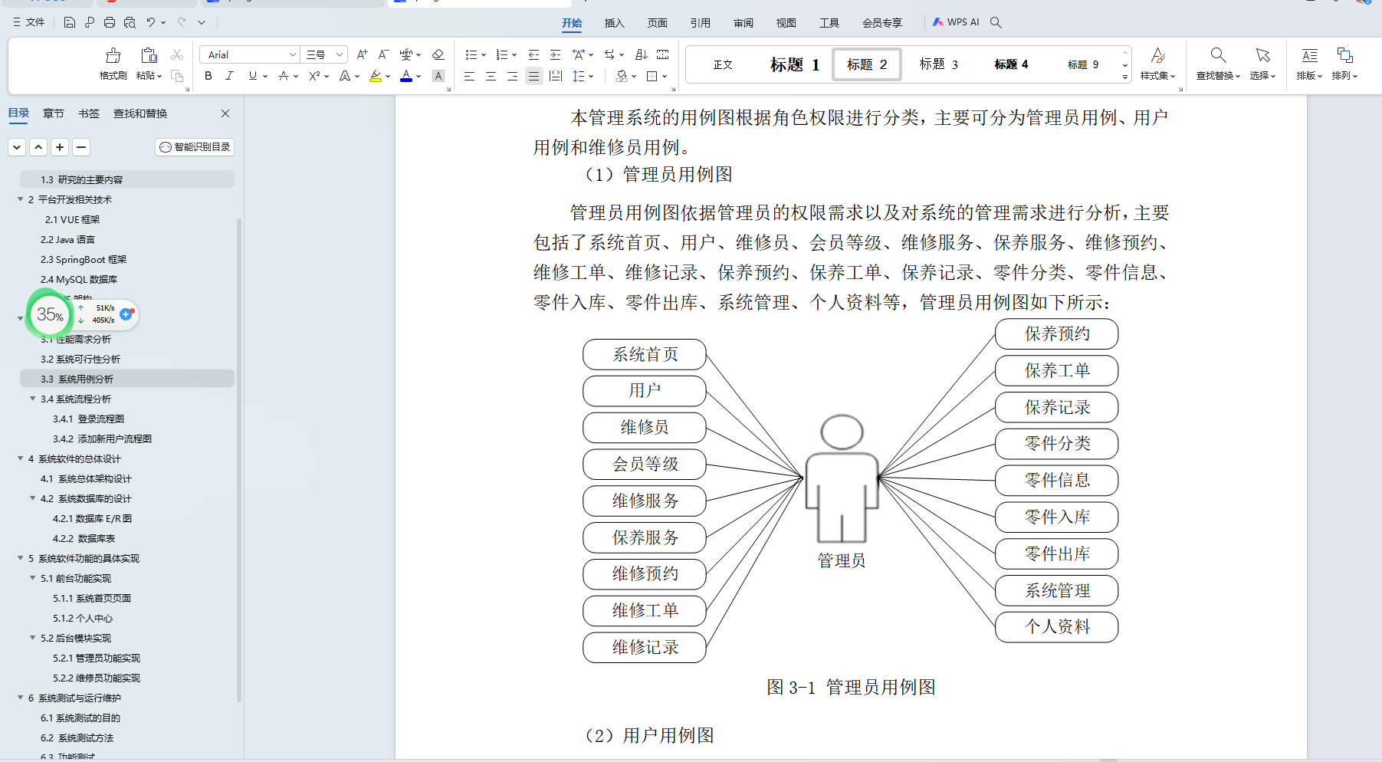1382x762 pixels.
Task: Toggle center text alignment
Action: coord(491,76)
